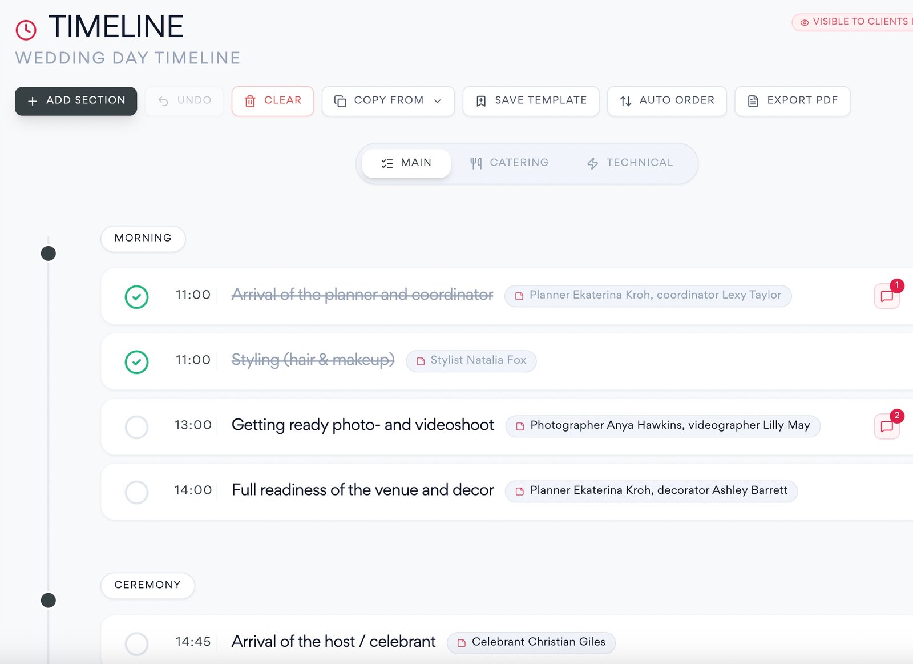This screenshot has height=664, width=913.
Task: Click 'Full readiness of the venue and decor' title
Action: pyautogui.click(x=362, y=490)
